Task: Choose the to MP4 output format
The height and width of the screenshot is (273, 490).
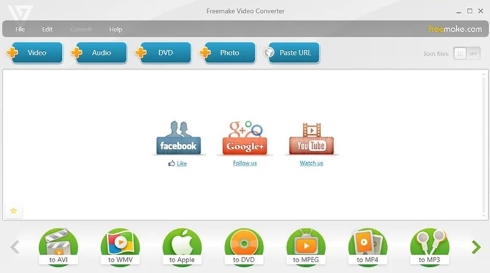Action: point(367,247)
